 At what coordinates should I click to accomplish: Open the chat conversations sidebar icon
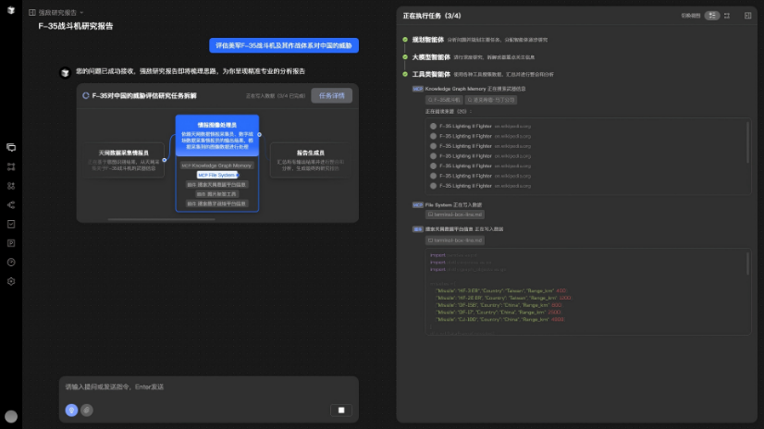[x=11, y=147]
